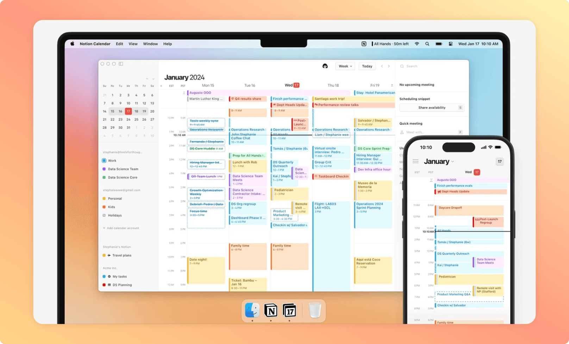This screenshot has height=344, width=569.
Task: Click the Notion icon in menu bar
Action: coord(364,44)
